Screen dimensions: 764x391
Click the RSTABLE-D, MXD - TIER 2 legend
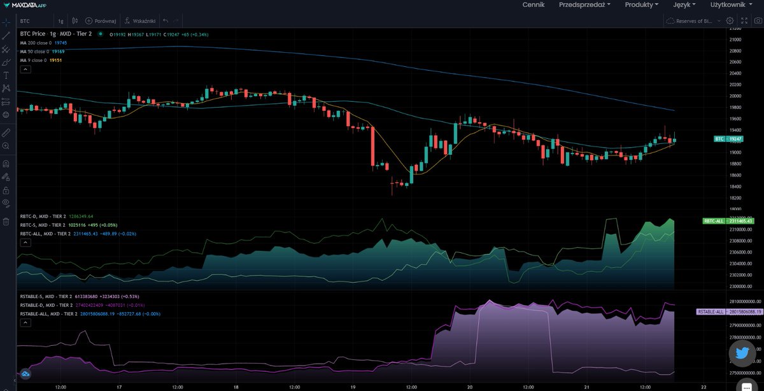click(x=47, y=305)
